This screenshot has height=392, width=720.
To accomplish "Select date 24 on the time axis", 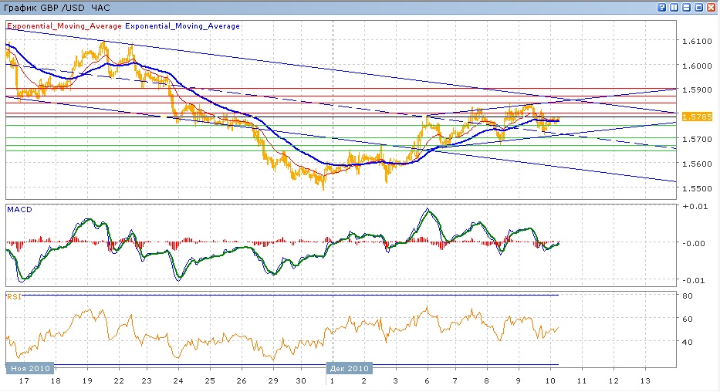I will [x=178, y=381].
